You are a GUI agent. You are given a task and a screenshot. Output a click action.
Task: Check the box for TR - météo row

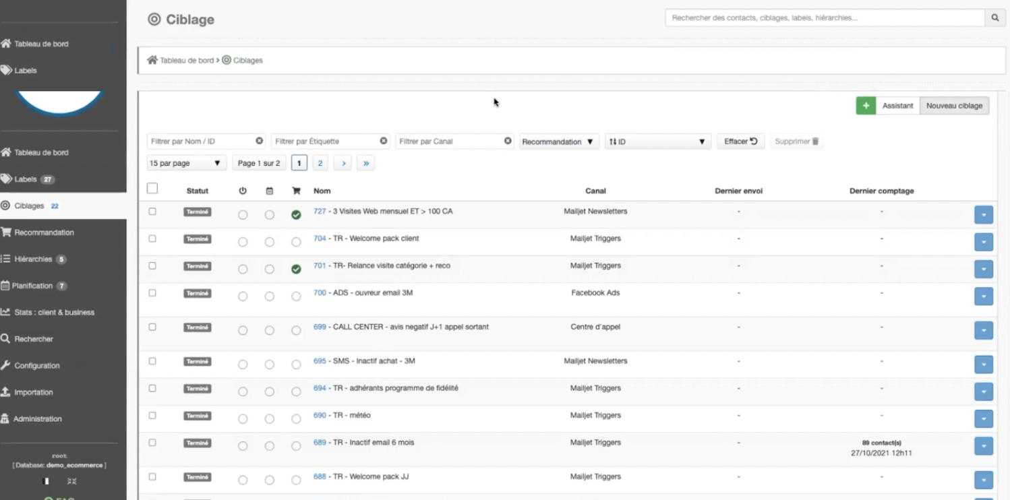pos(152,416)
